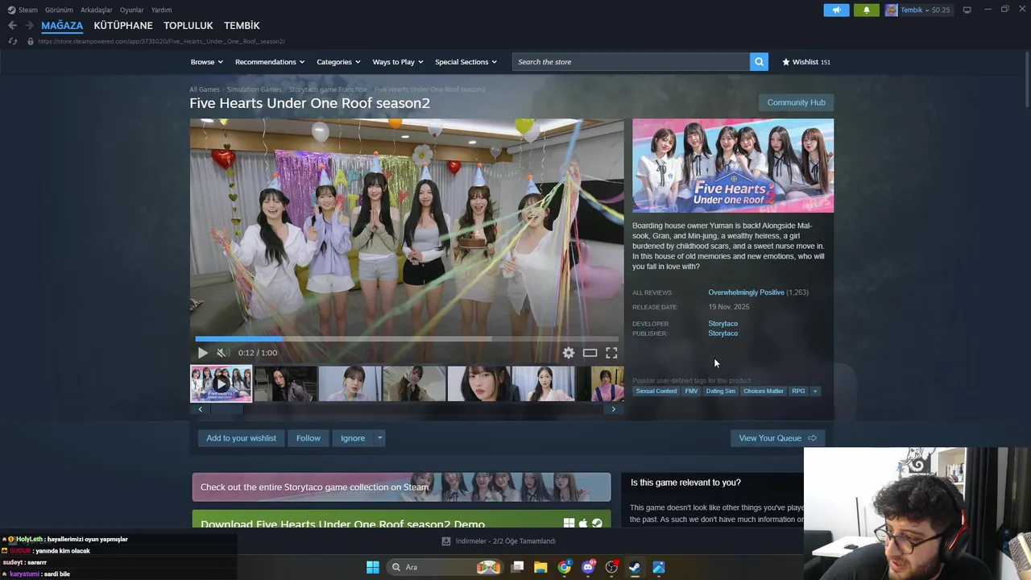Open Google Chrome from taskbar
The image size is (1031, 580).
click(x=565, y=567)
